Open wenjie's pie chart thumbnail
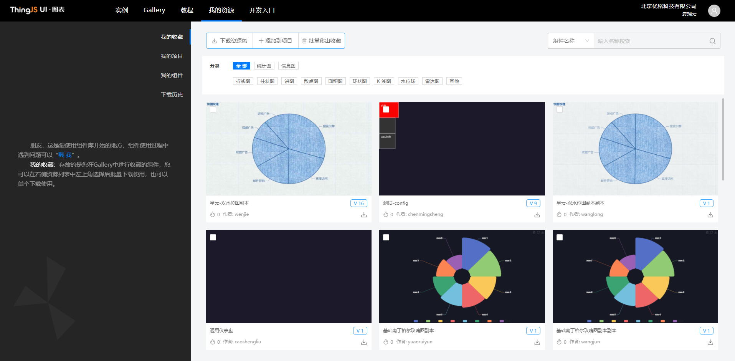Viewport: 735px width, 361px height. [289, 149]
